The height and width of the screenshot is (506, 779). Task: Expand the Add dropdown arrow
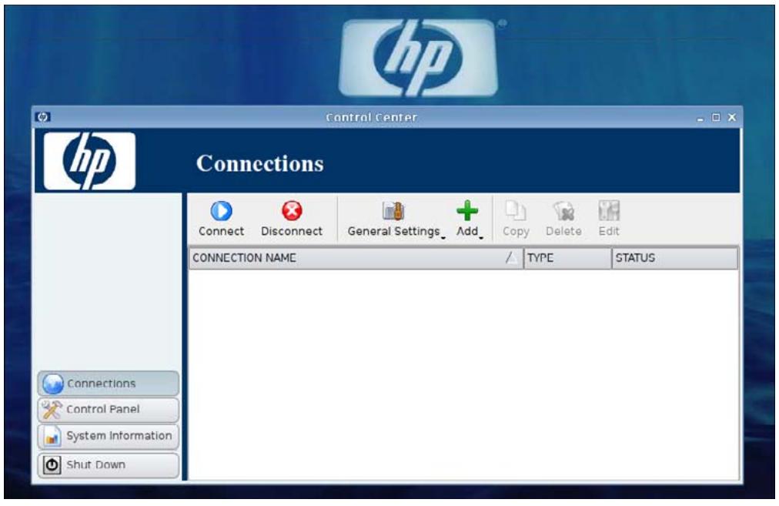481,238
